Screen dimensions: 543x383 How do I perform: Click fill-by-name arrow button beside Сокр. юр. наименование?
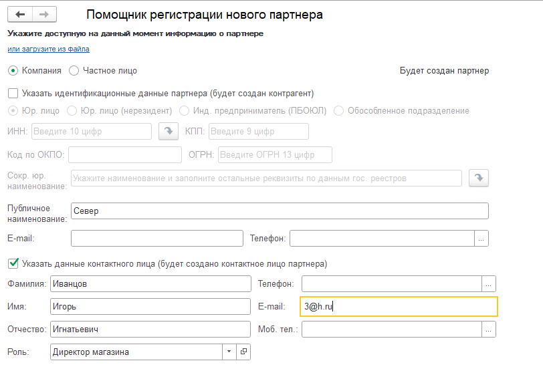pos(479,178)
